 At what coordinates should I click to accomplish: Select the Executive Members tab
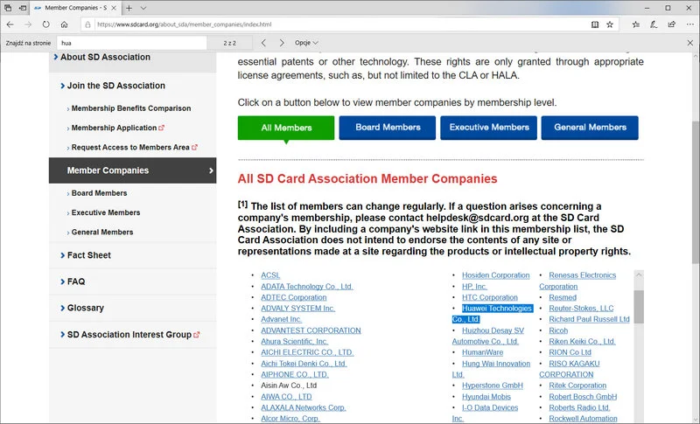(x=488, y=128)
